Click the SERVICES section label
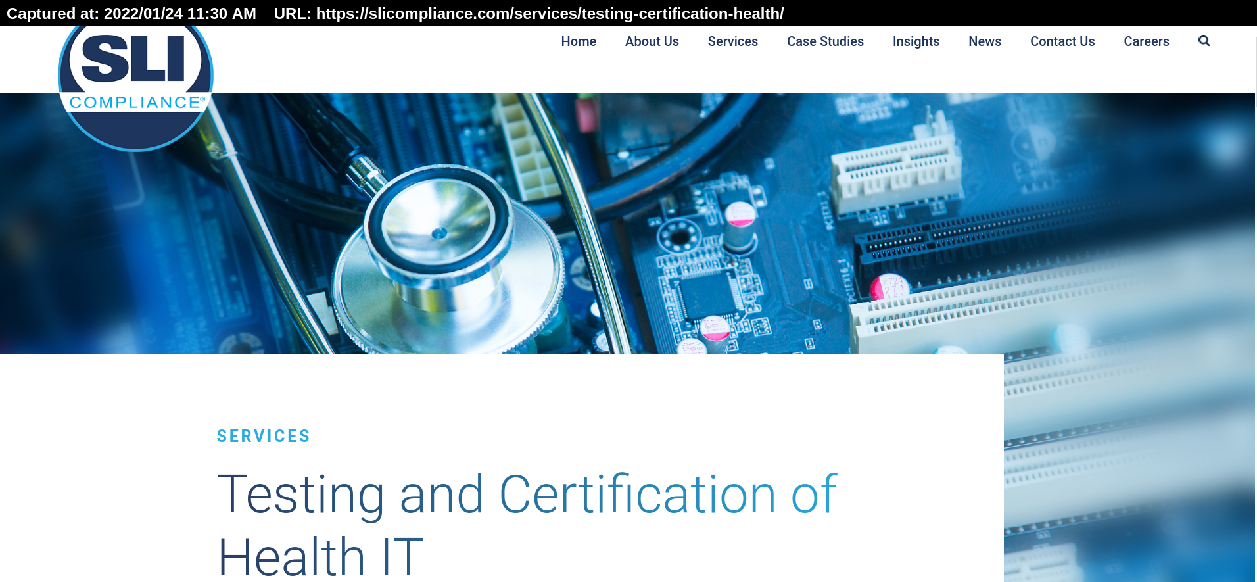Screen dimensions: 1257x582 tap(264, 436)
